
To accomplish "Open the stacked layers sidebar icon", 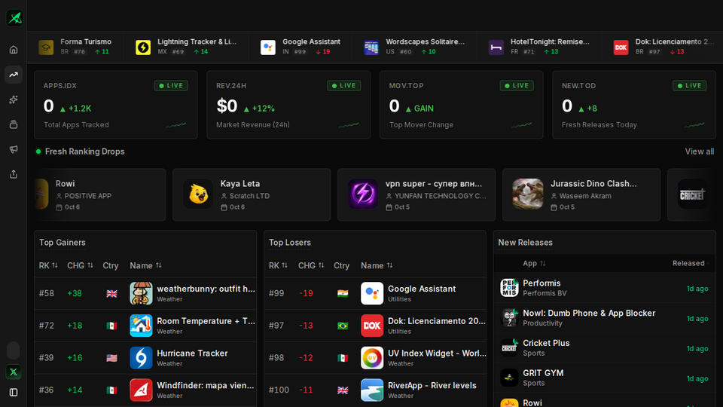I will click(14, 124).
